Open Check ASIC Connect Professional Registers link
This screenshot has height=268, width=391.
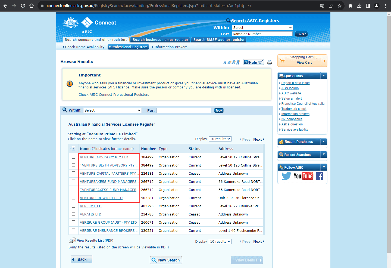pos(114,95)
